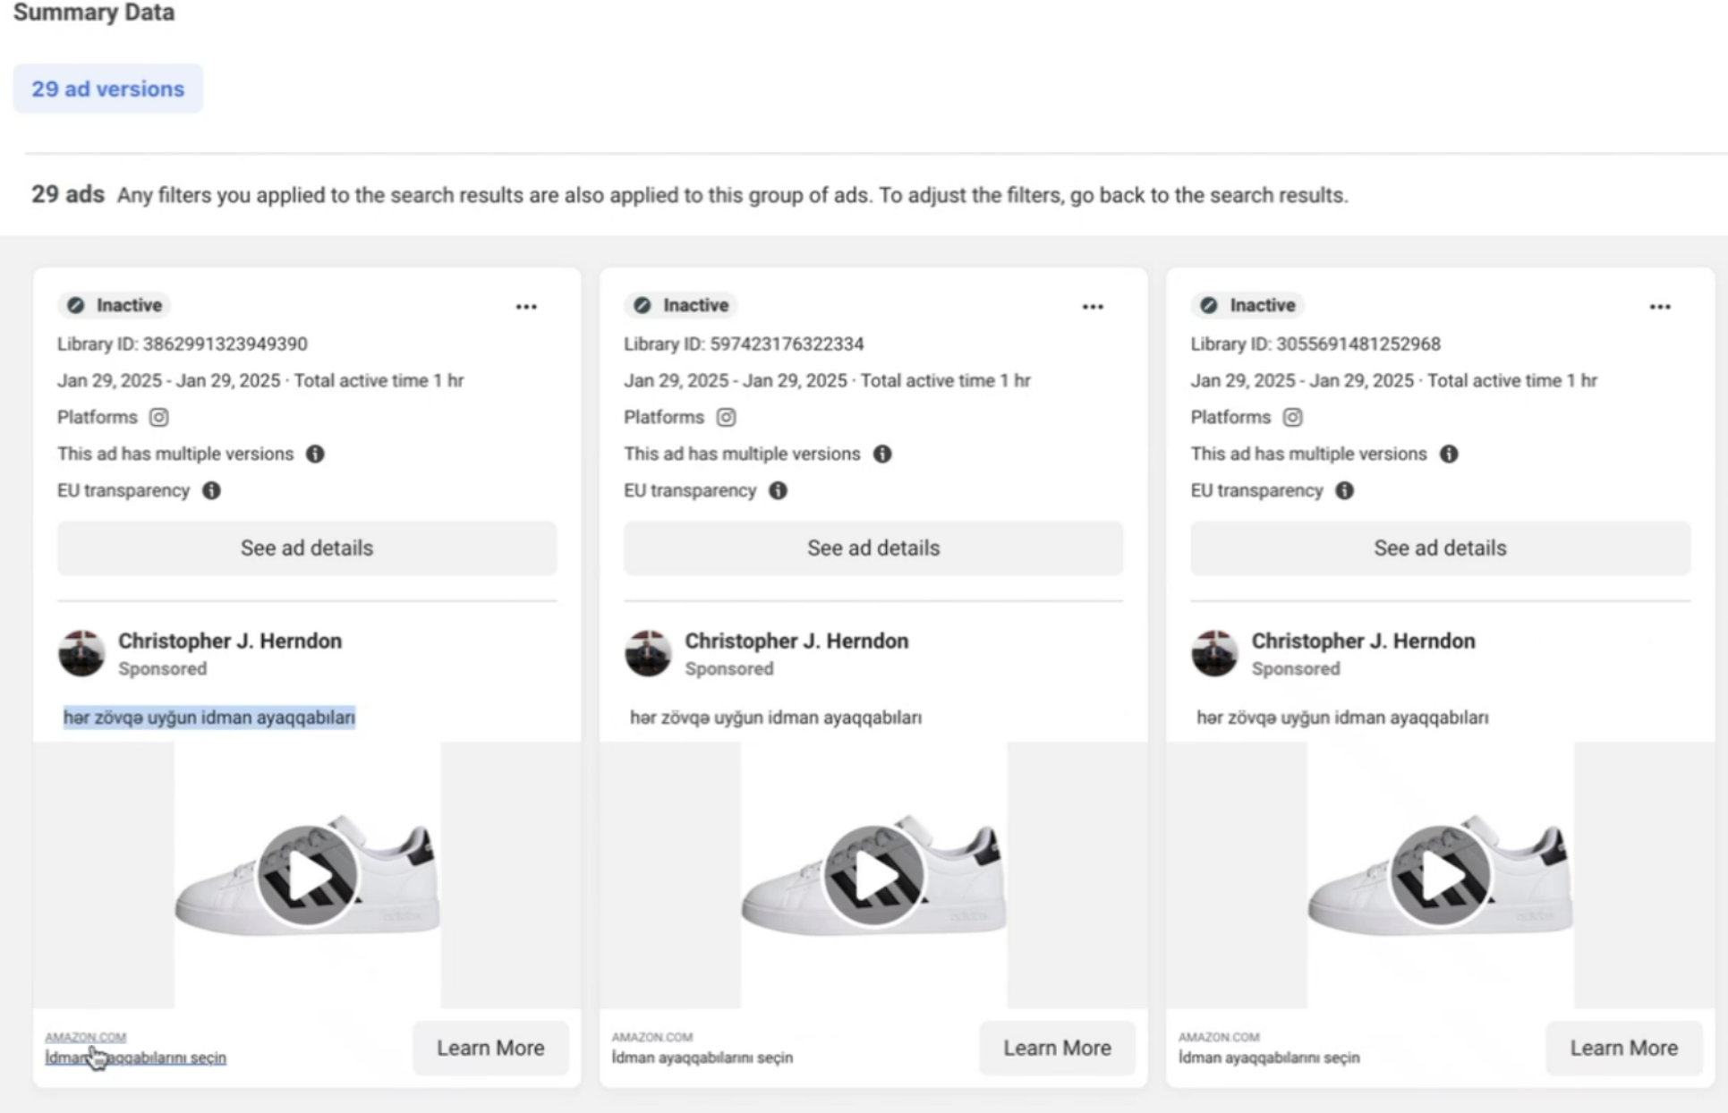
Task: Click the EU transparency info icon on third ad
Action: tap(1344, 490)
